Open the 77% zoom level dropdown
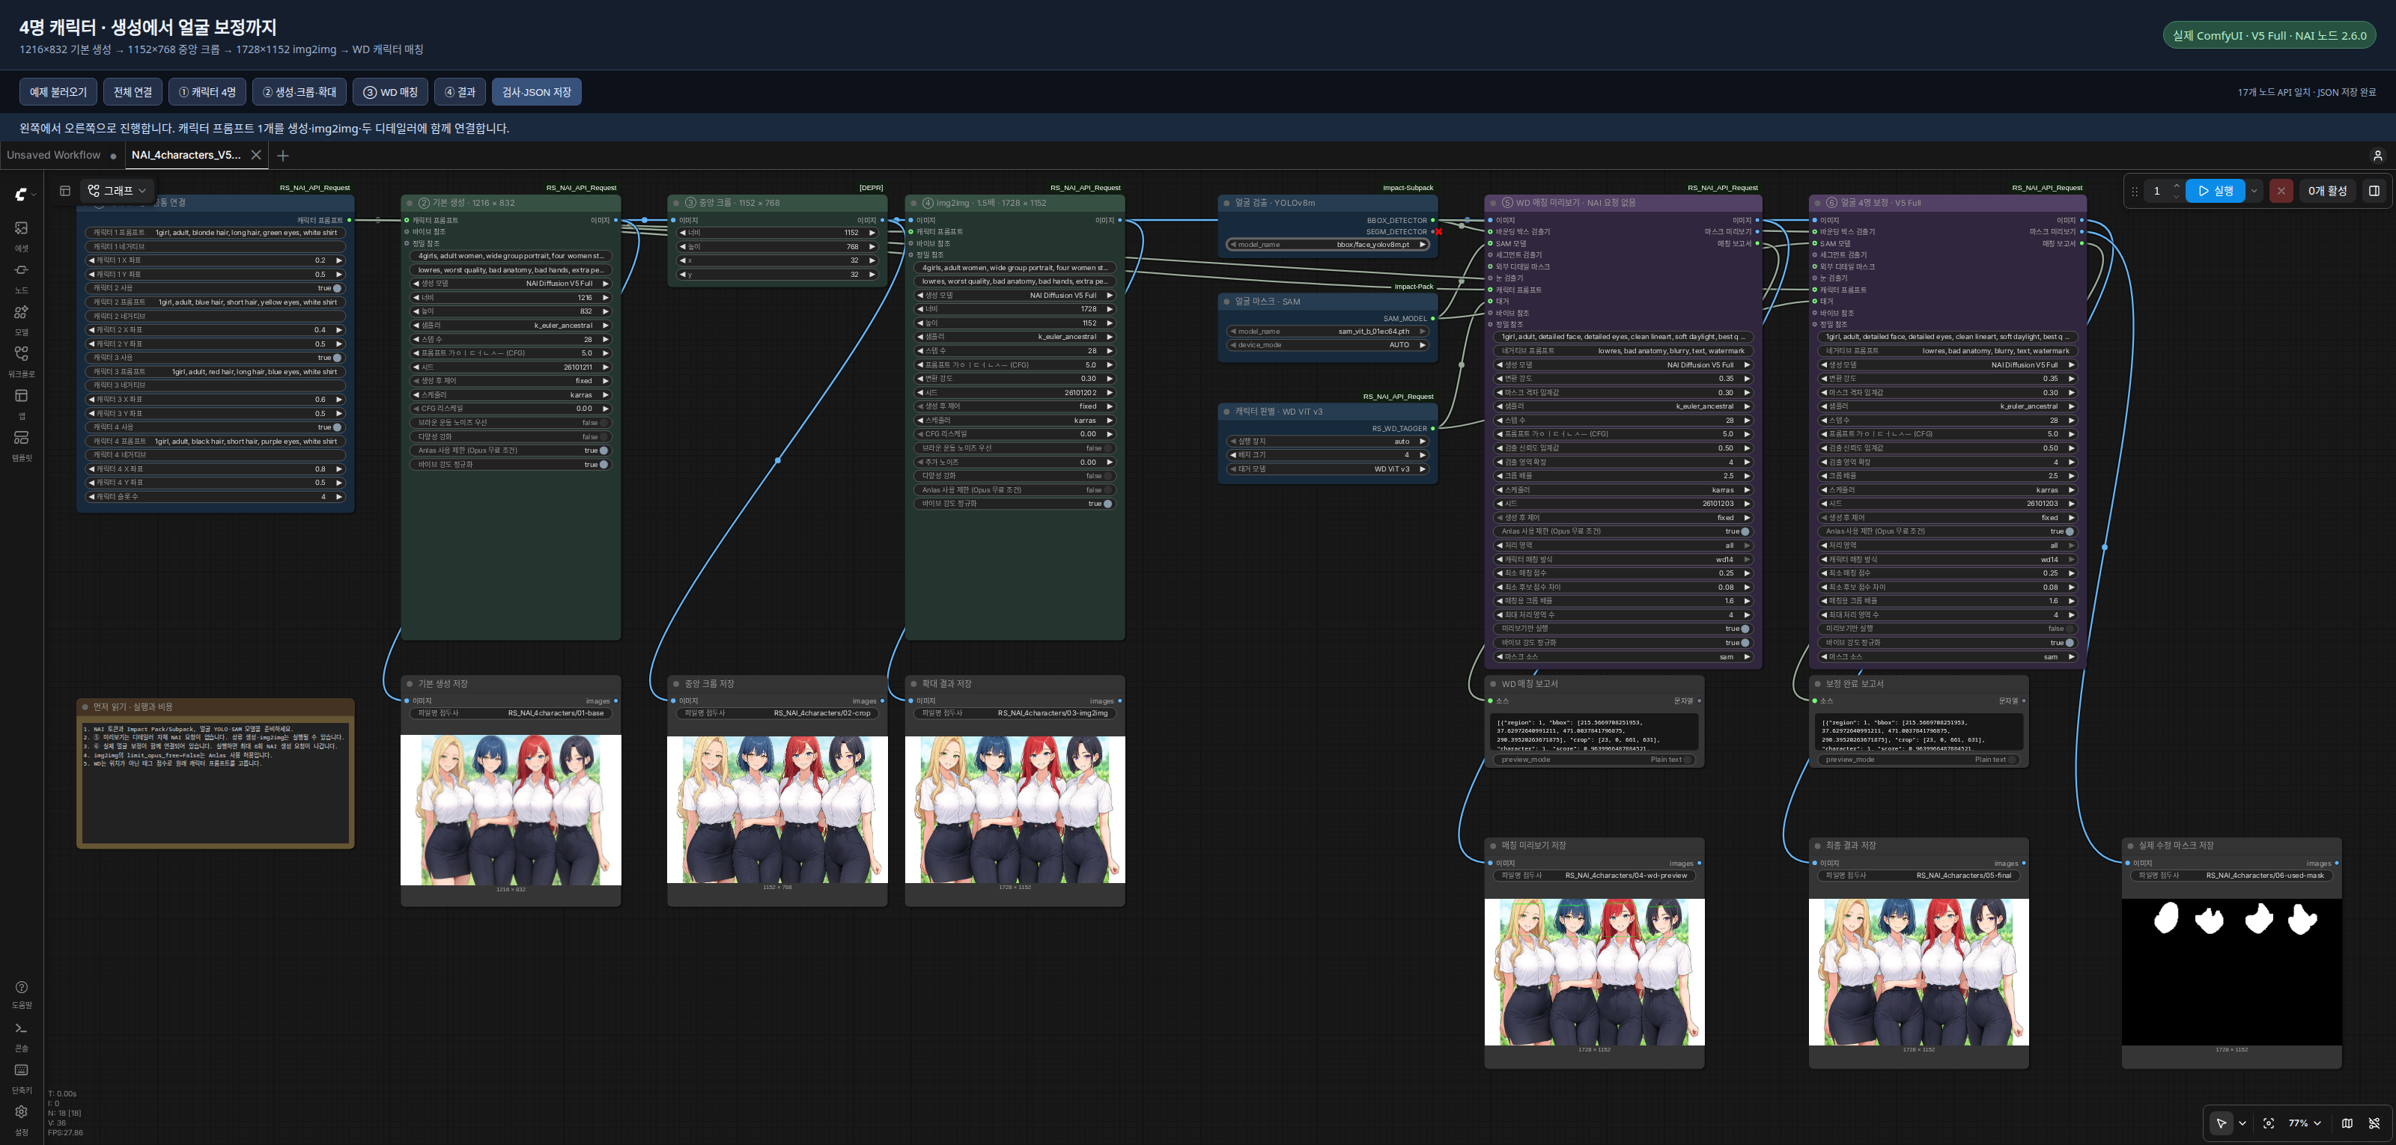Image resolution: width=2396 pixels, height=1145 pixels. coord(2304,1123)
